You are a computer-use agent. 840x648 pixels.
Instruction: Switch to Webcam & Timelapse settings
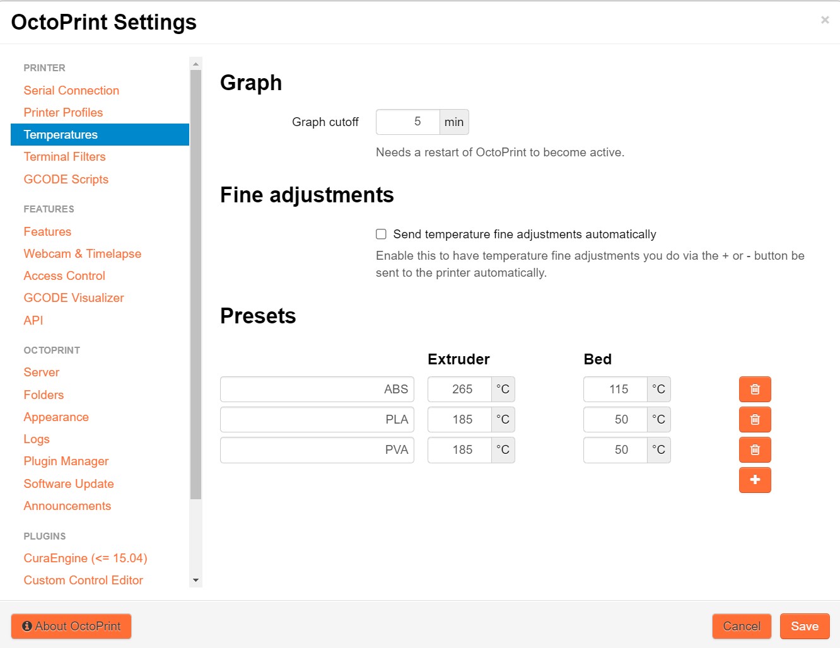point(83,254)
